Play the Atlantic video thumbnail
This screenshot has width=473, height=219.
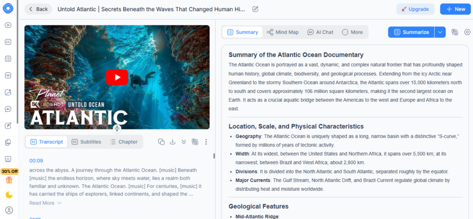point(117,77)
